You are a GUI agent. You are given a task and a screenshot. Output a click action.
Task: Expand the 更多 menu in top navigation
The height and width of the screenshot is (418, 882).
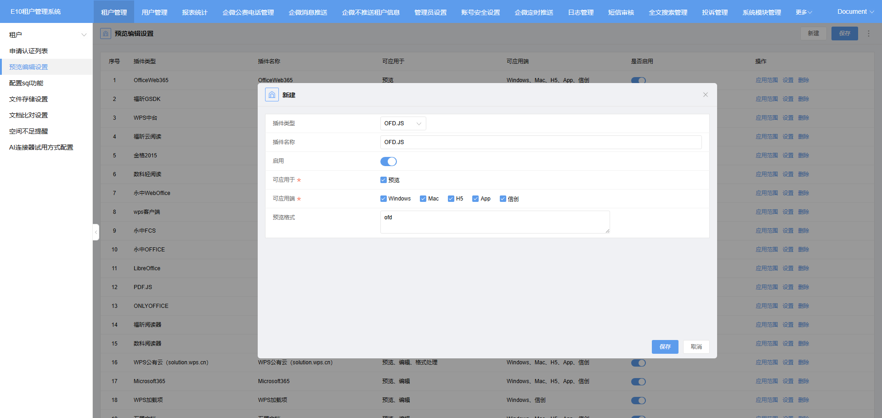point(803,12)
